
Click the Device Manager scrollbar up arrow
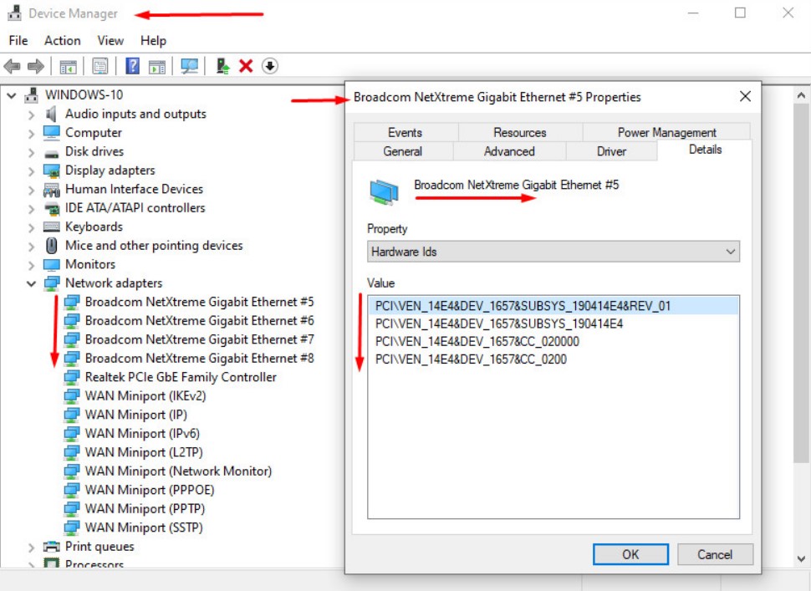(x=801, y=95)
